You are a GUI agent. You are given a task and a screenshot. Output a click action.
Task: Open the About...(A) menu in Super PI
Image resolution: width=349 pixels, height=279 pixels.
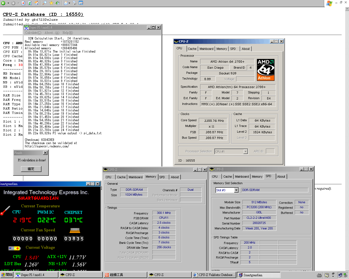tap(52, 33)
